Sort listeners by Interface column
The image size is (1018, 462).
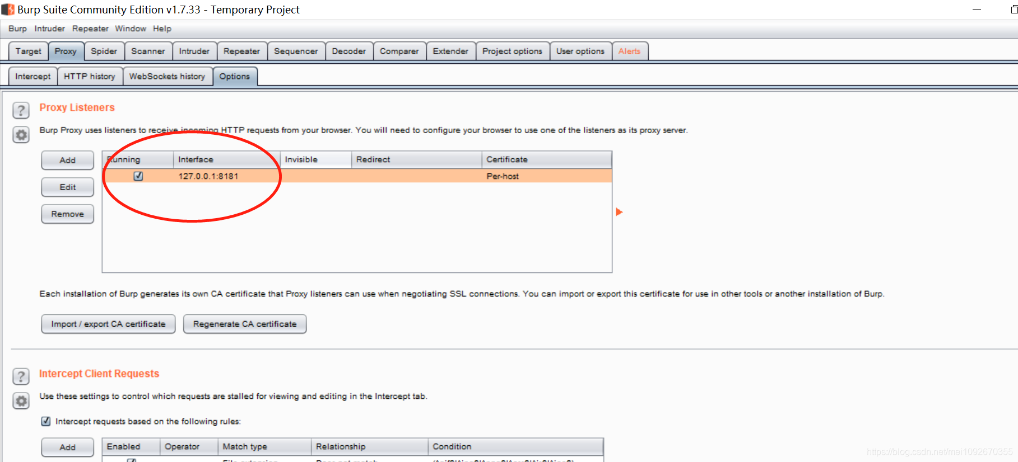(x=227, y=159)
